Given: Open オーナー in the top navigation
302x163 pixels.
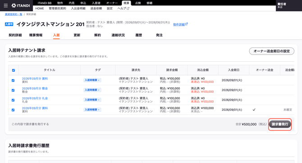Looking at the screenshot, I should pos(112,3).
